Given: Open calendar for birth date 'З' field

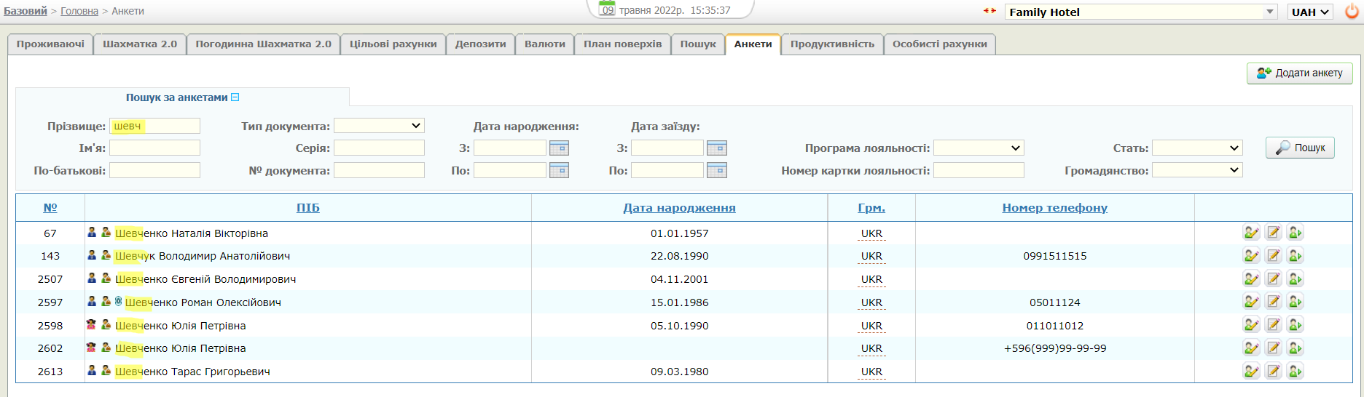Looking at the screenshot, I should click(x=559, y=148).
